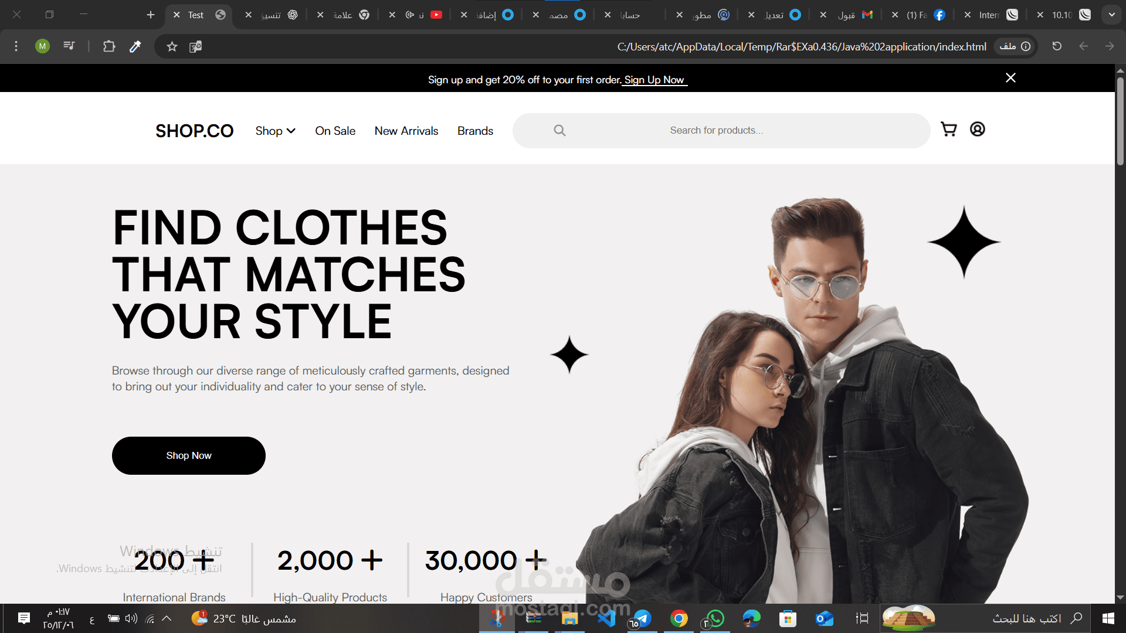Expand the Shop dropdown menu

point(275,131)
